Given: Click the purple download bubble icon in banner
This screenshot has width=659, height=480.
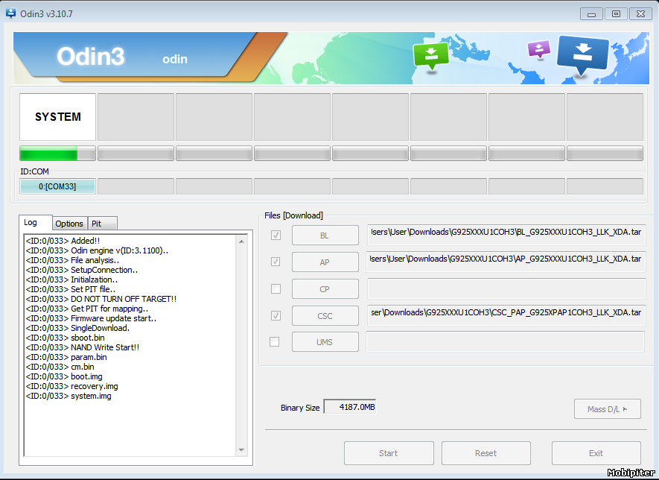Looking at the screenshot, I should point(539,50).
